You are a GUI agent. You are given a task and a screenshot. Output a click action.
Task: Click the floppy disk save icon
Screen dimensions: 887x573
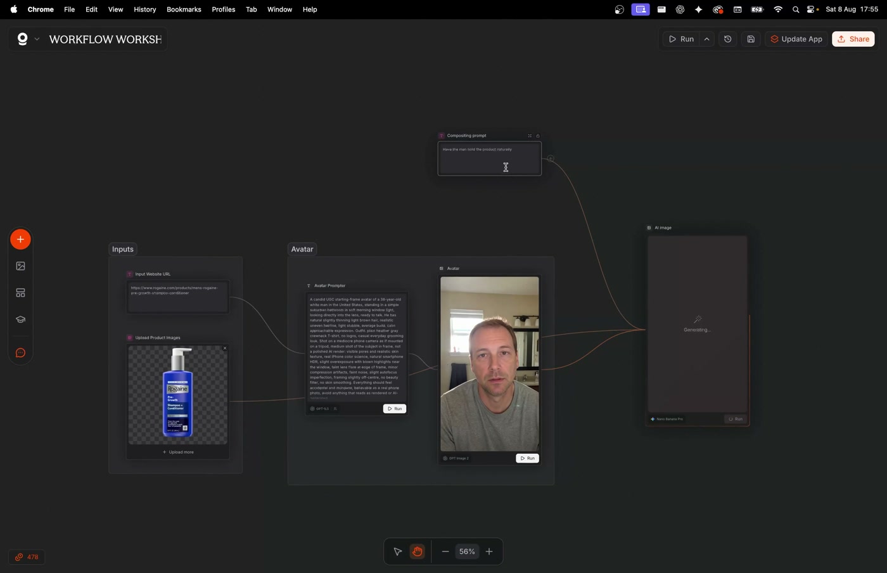click(x=751, y=39)
